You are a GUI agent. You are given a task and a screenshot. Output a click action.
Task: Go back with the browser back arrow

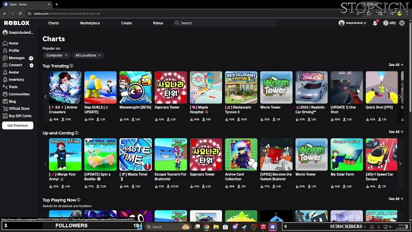(x=5, y=14)
